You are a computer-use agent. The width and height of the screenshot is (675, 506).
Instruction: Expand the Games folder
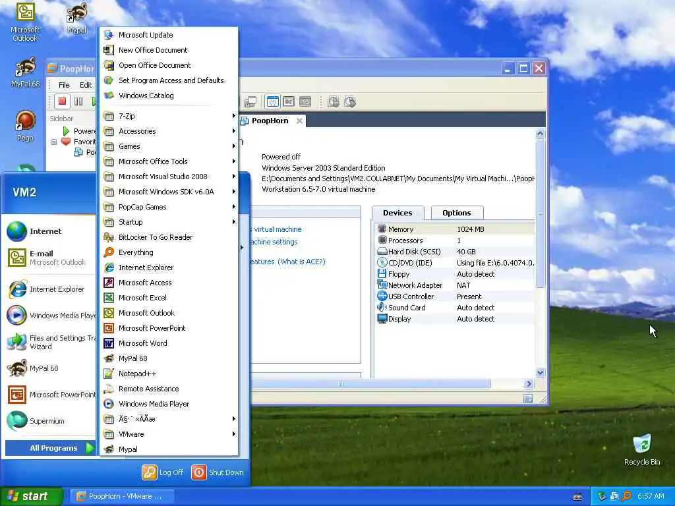pyautogui.click(x=169, y=146)
